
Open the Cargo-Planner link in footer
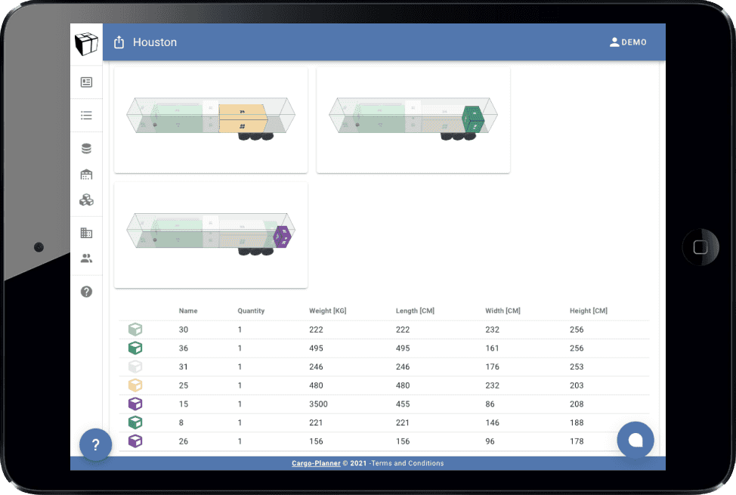(x=316, y=463)
